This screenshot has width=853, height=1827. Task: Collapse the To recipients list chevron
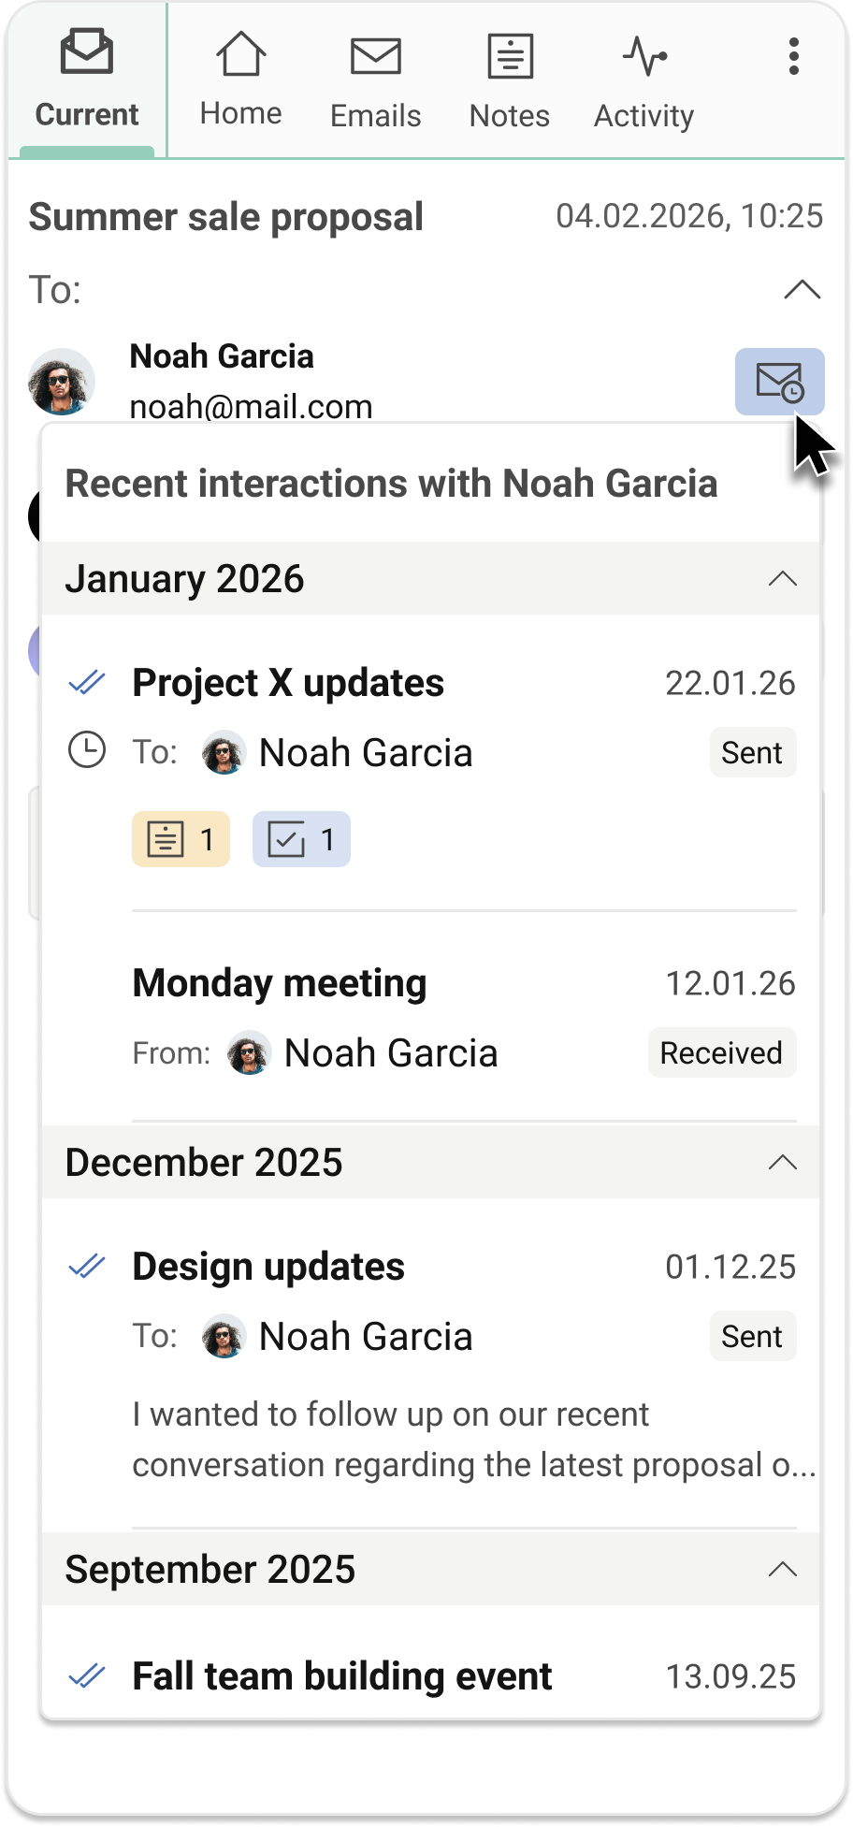pos(802,290)
